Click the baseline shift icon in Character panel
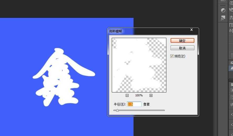 click(231, 30)
